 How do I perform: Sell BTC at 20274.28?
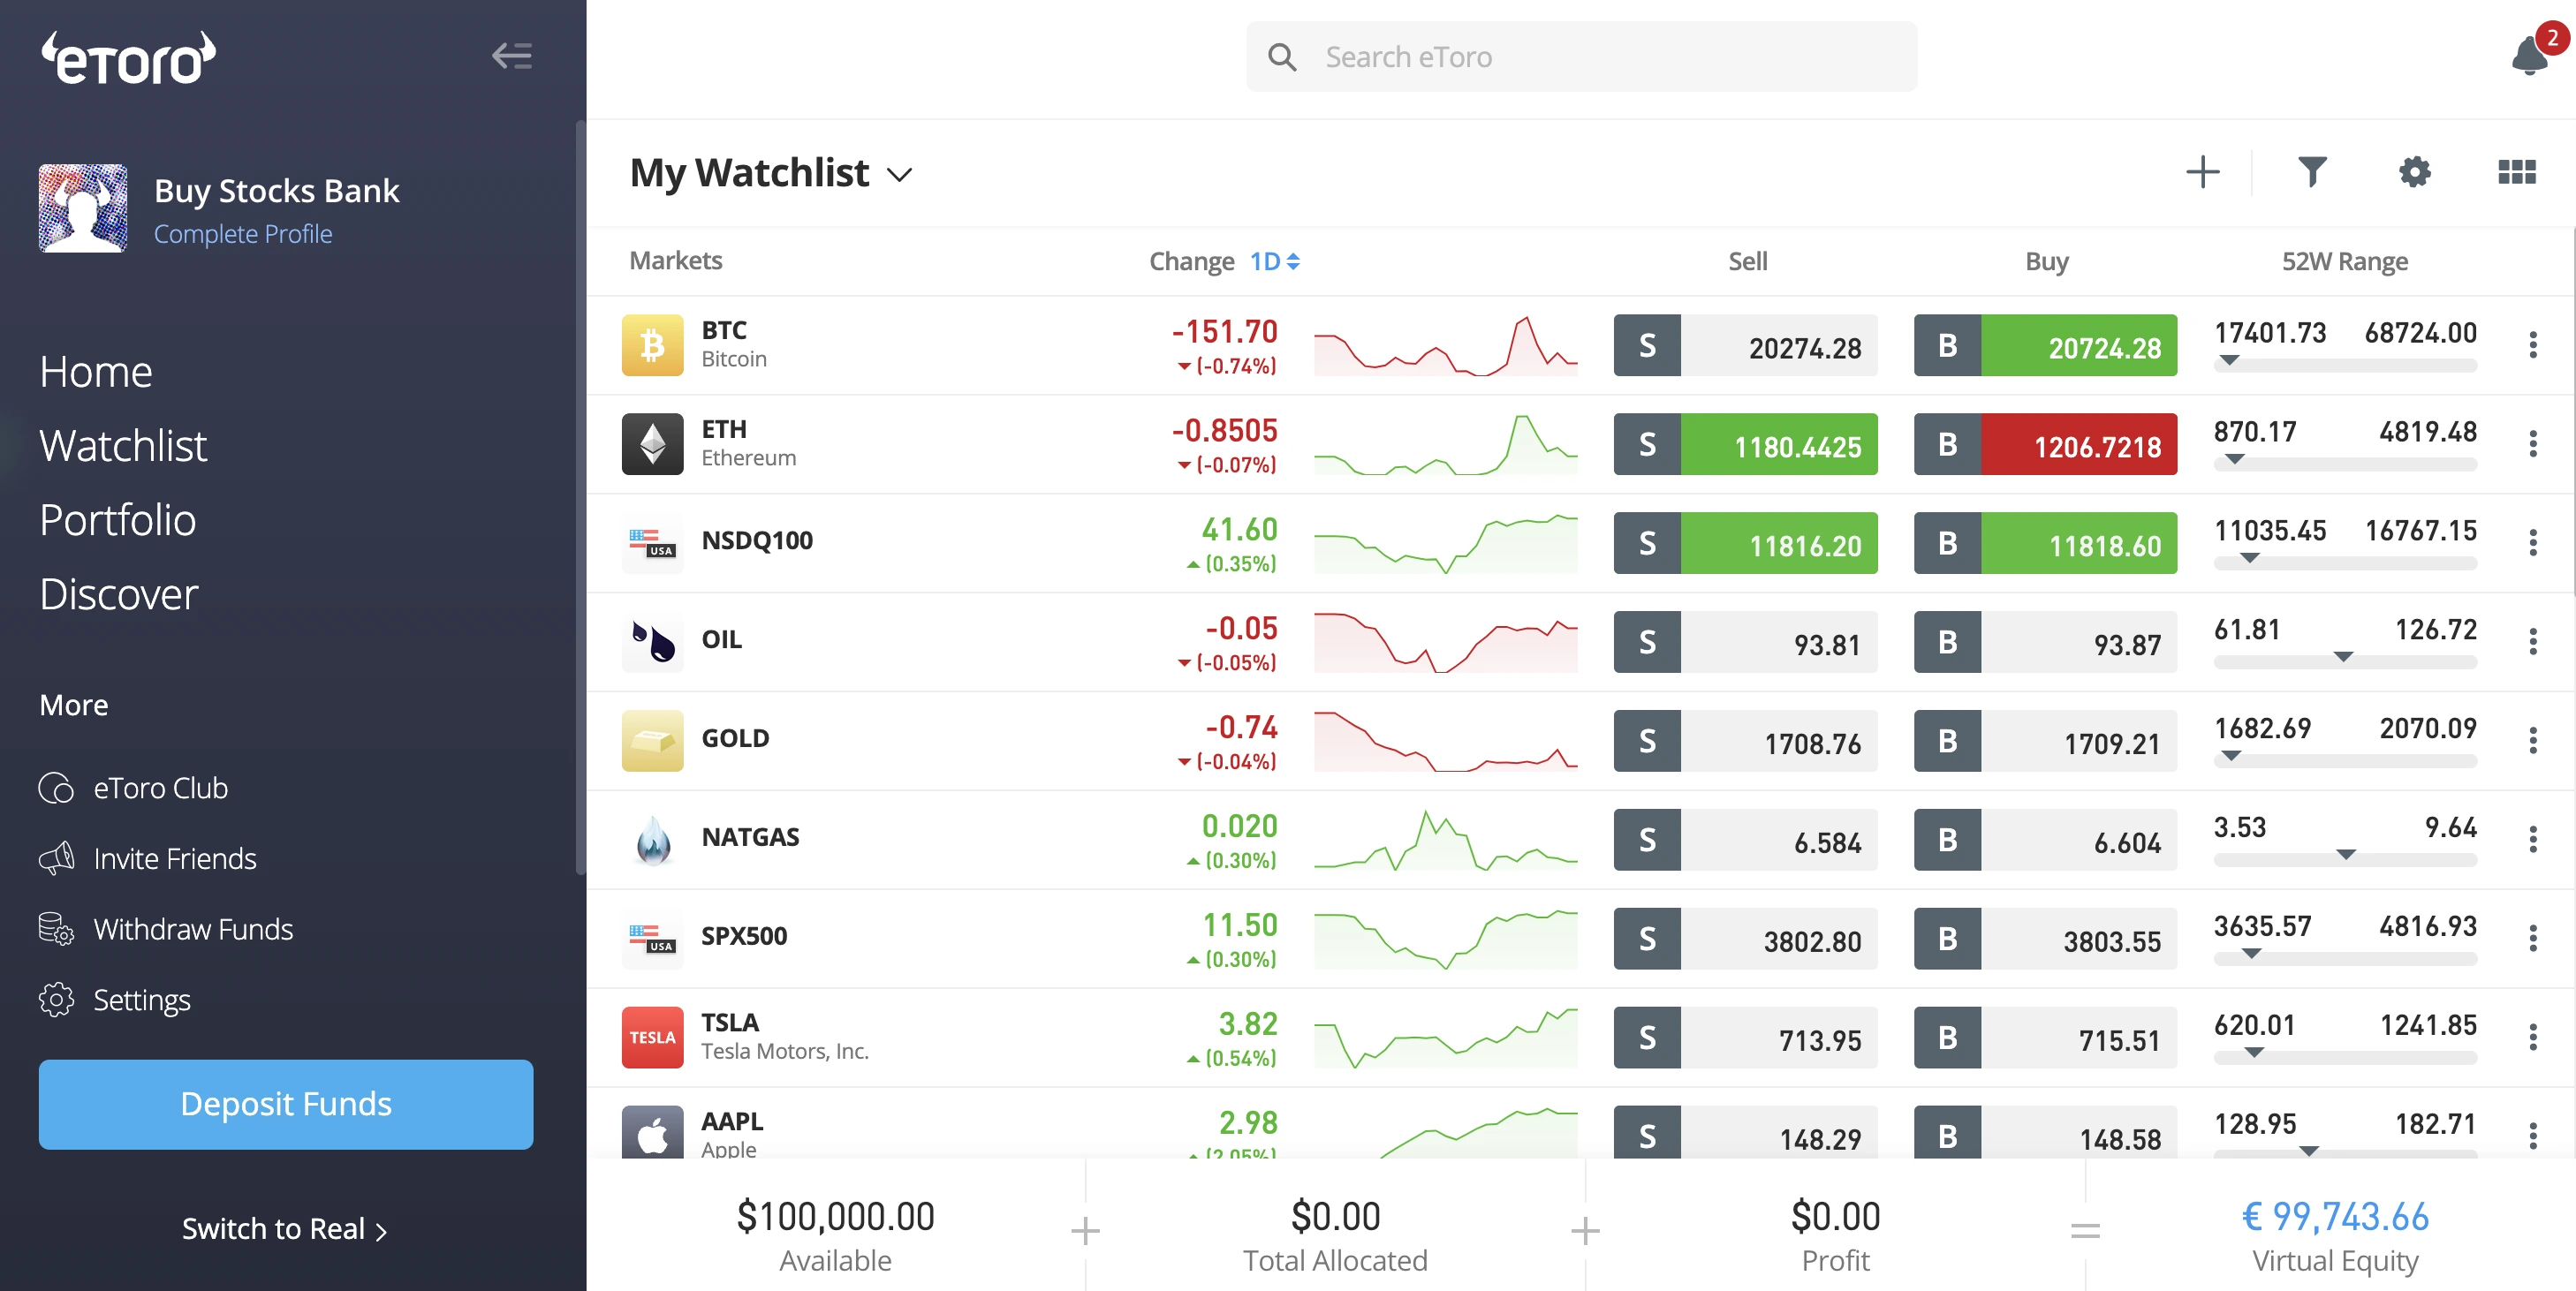(1745, 346)
